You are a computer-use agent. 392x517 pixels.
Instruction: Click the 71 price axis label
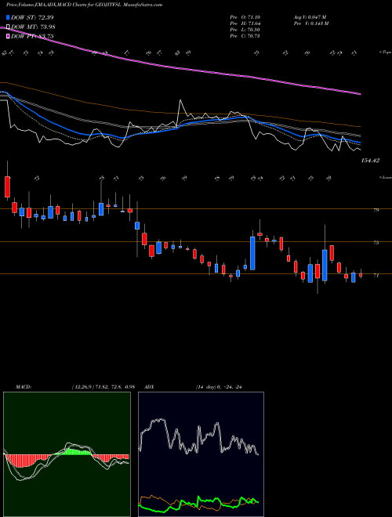[376, 275]
